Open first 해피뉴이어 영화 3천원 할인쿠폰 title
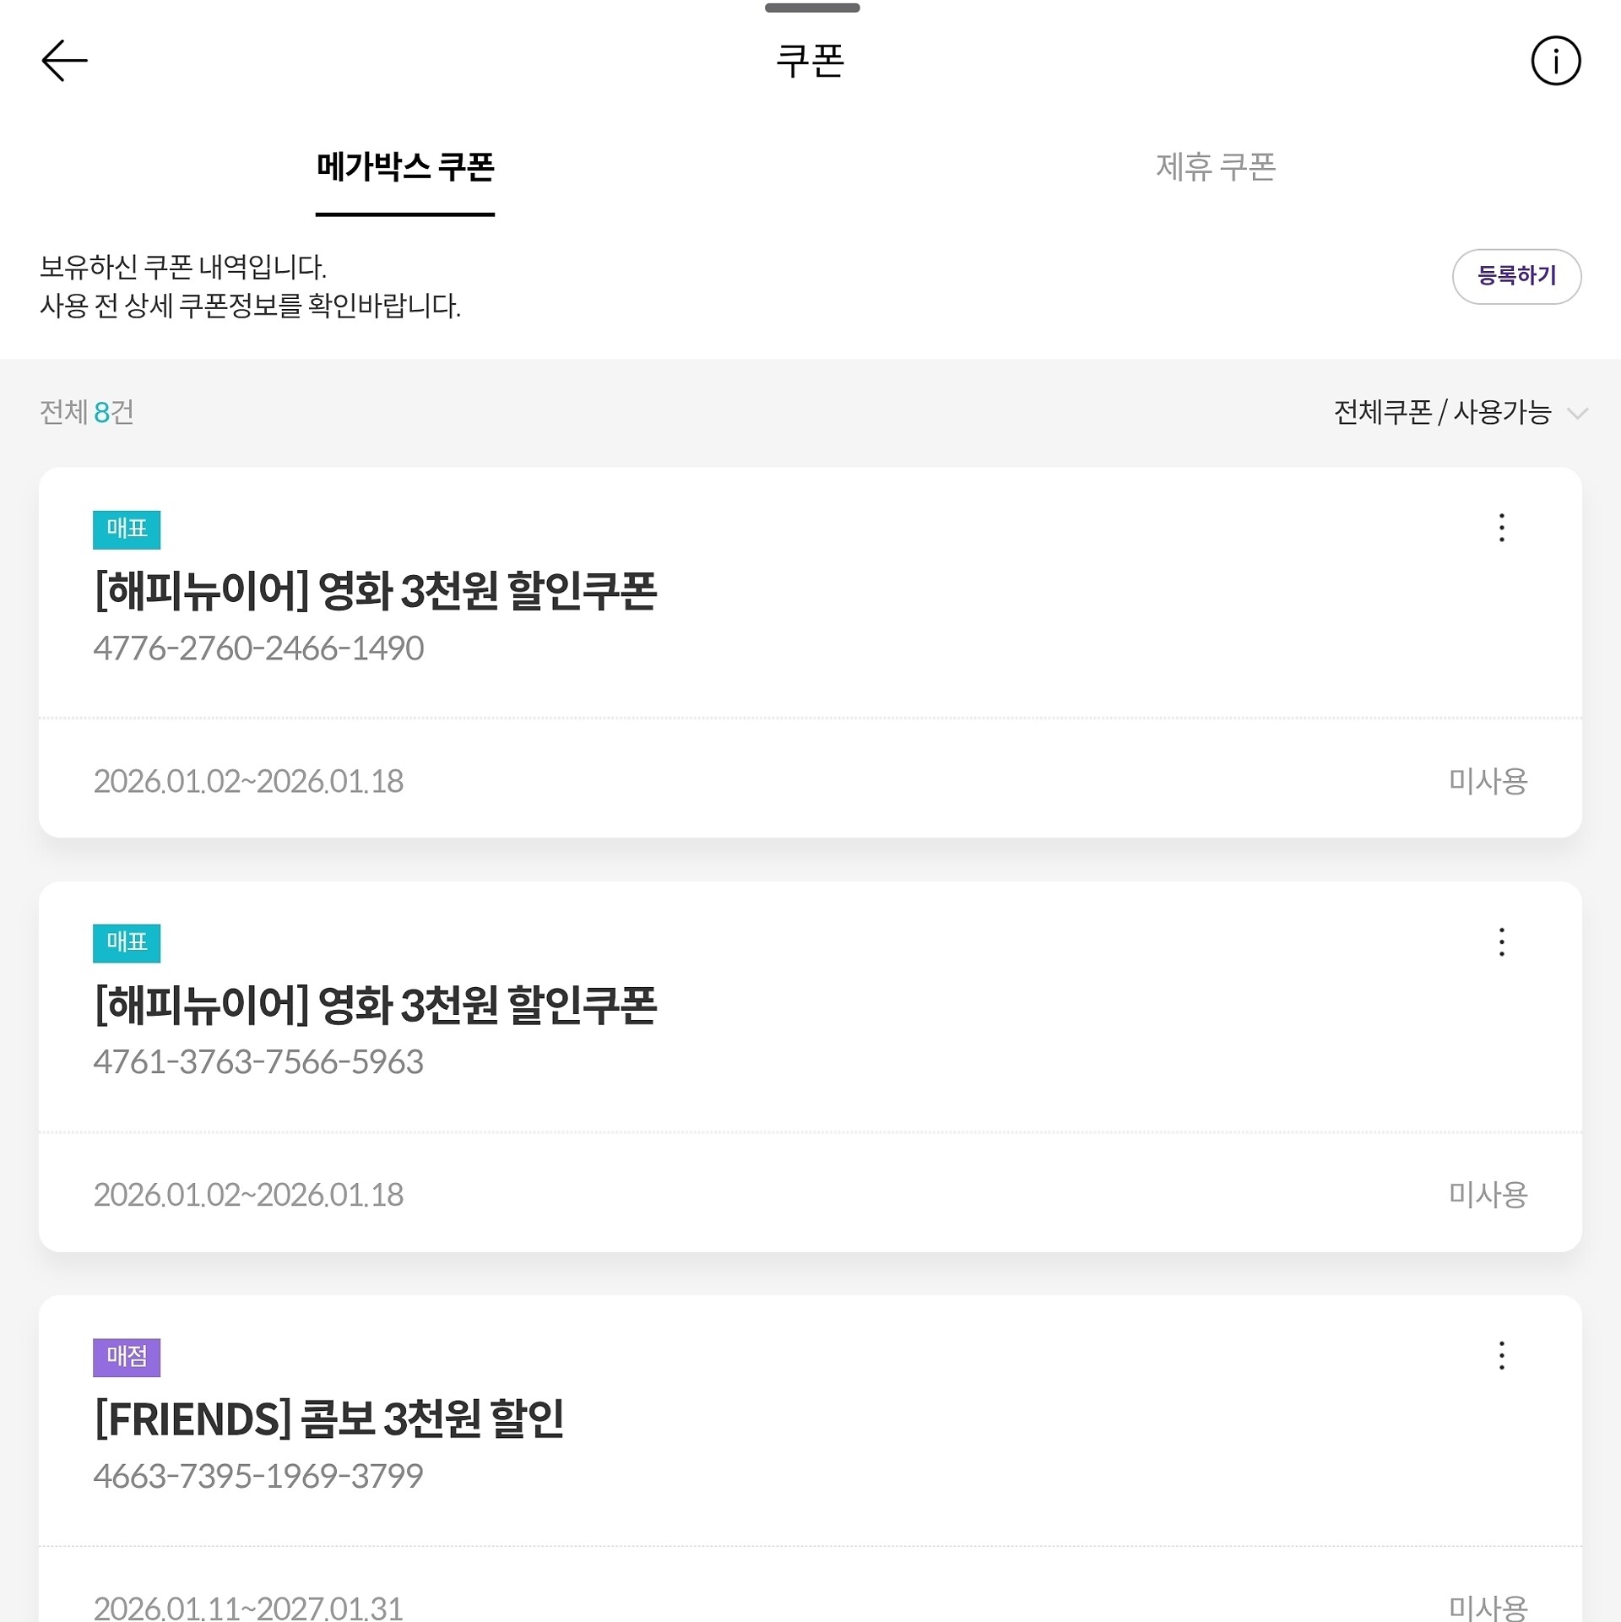The image size is (1621, 1622). pyautogui.click(x=375, y=590)
